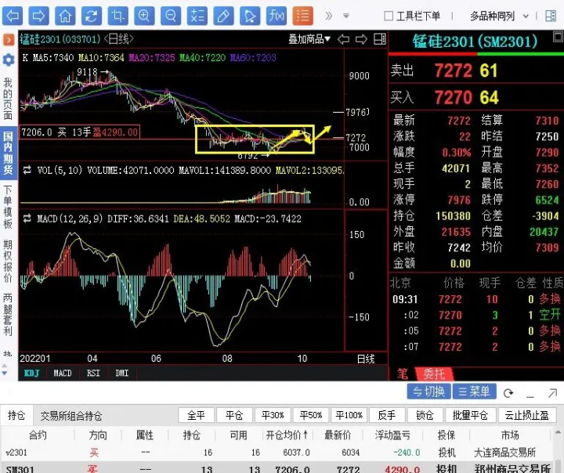
Task: Click the 切换 button
Action: click(x=428, y=392)
